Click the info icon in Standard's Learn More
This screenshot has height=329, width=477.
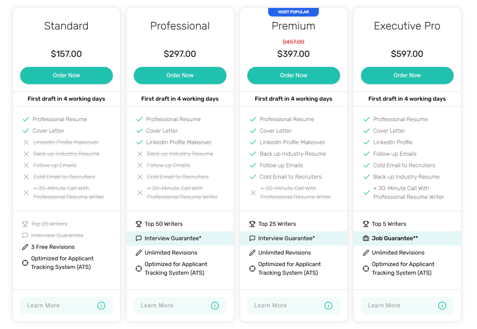click(101, 306)
